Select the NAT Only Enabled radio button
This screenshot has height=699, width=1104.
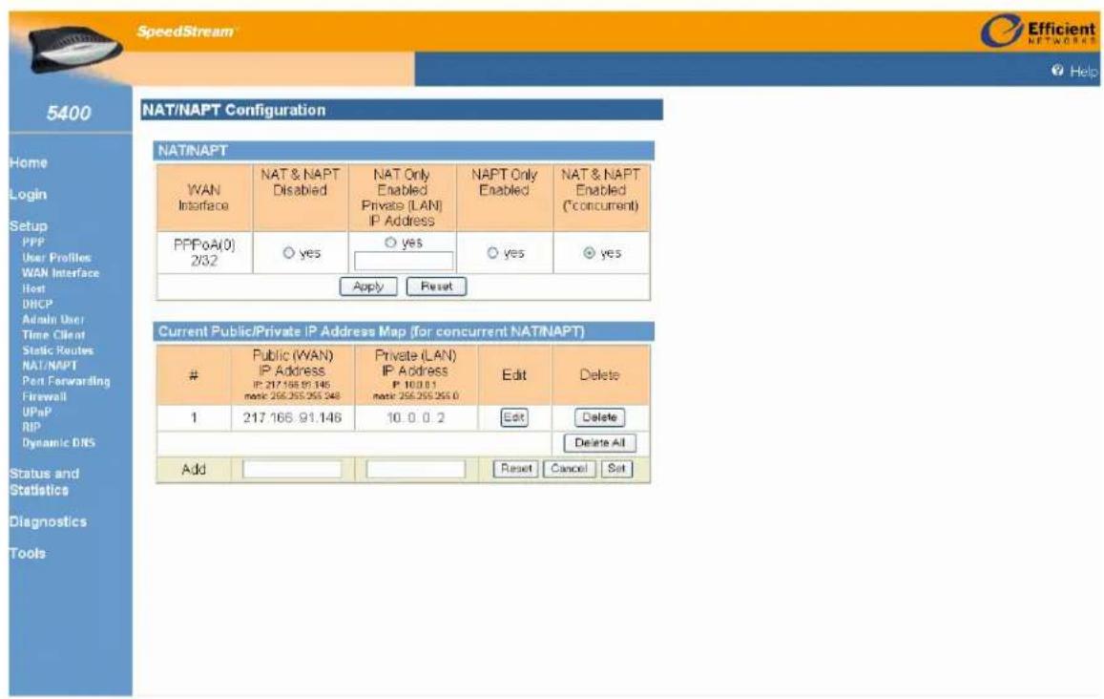click(390, 243)
